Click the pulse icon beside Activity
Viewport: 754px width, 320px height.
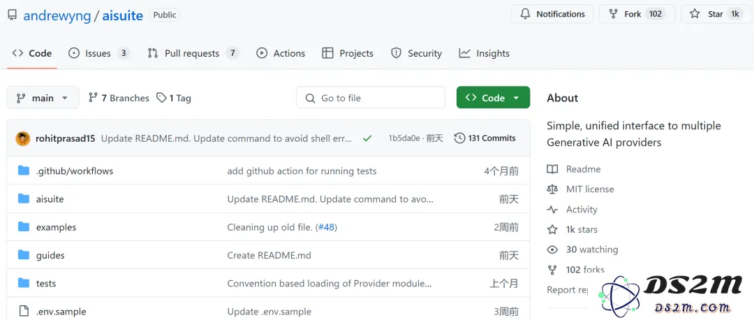552,210
